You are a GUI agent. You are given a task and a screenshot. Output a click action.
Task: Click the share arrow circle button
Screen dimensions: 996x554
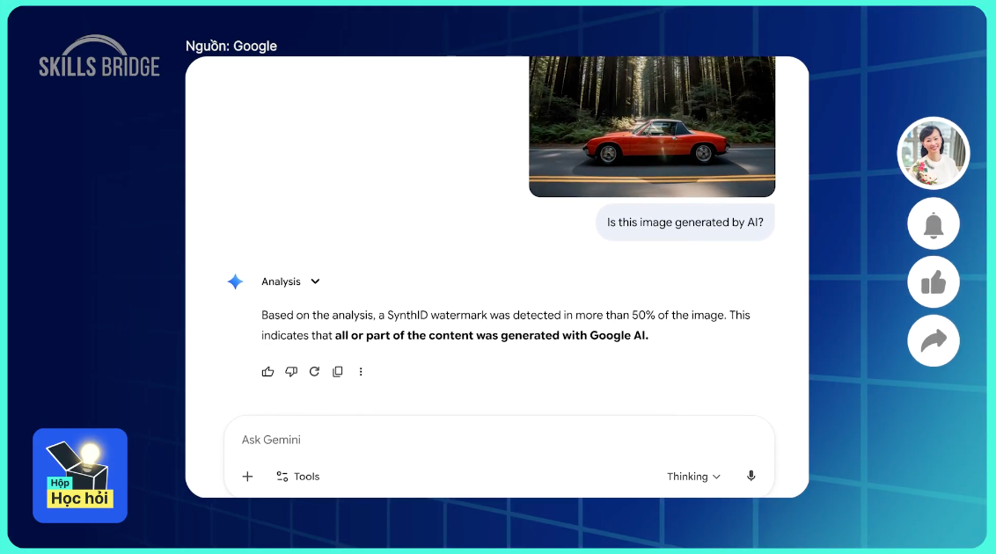pos(933,340)
